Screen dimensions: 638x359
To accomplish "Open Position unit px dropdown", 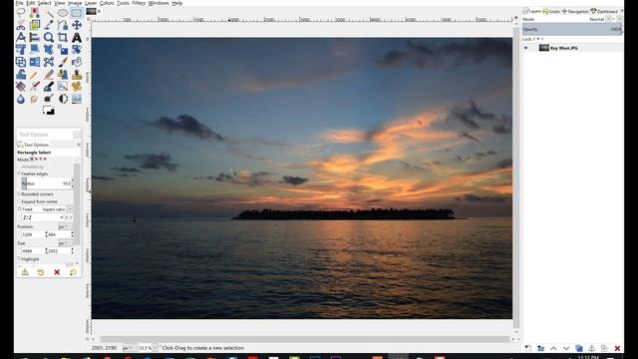I will (64, 226).
